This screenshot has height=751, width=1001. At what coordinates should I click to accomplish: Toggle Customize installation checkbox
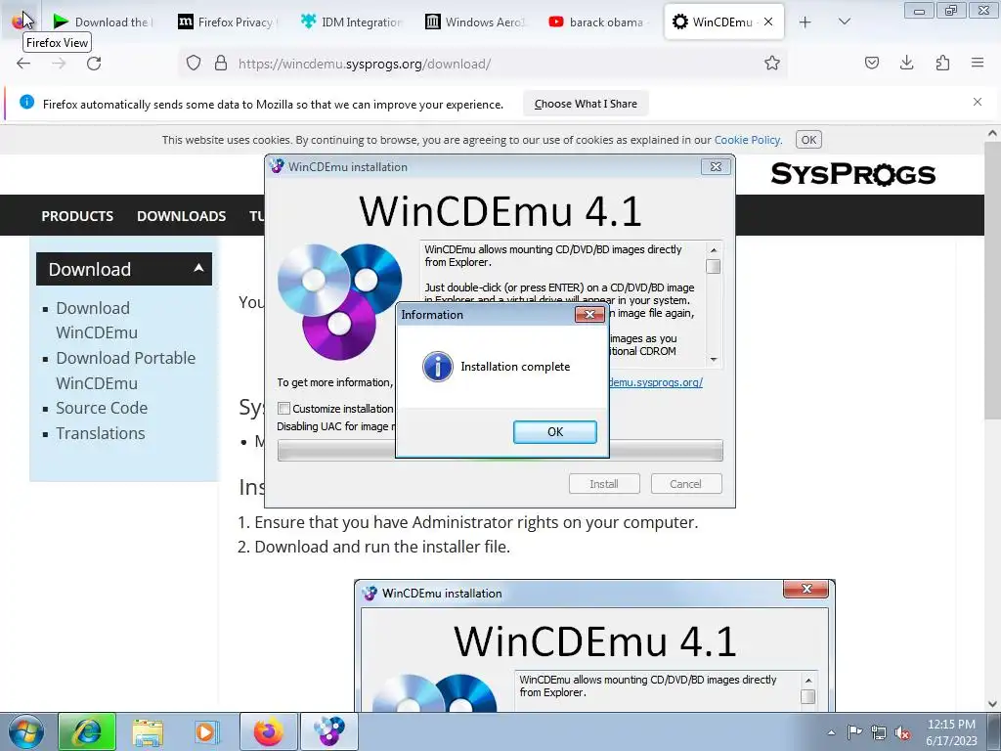(x=284, y=408)
